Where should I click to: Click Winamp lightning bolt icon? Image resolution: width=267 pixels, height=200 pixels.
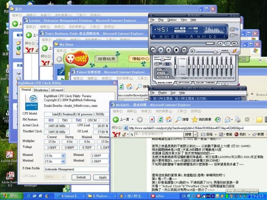pos(235,51)
